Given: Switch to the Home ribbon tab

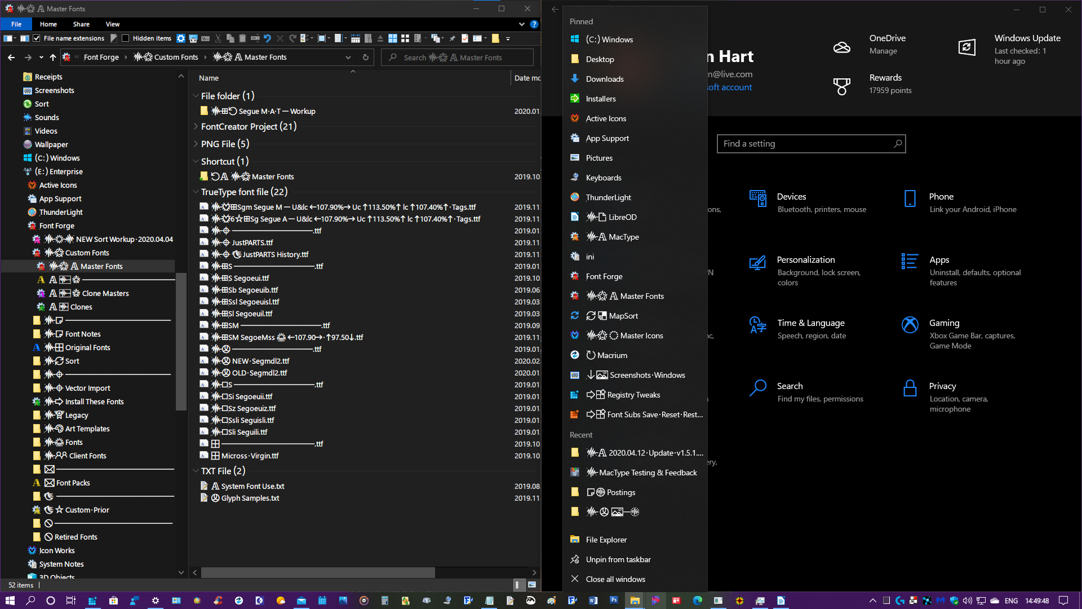Looking at the screenshot, I should click(x=48, y=24).
